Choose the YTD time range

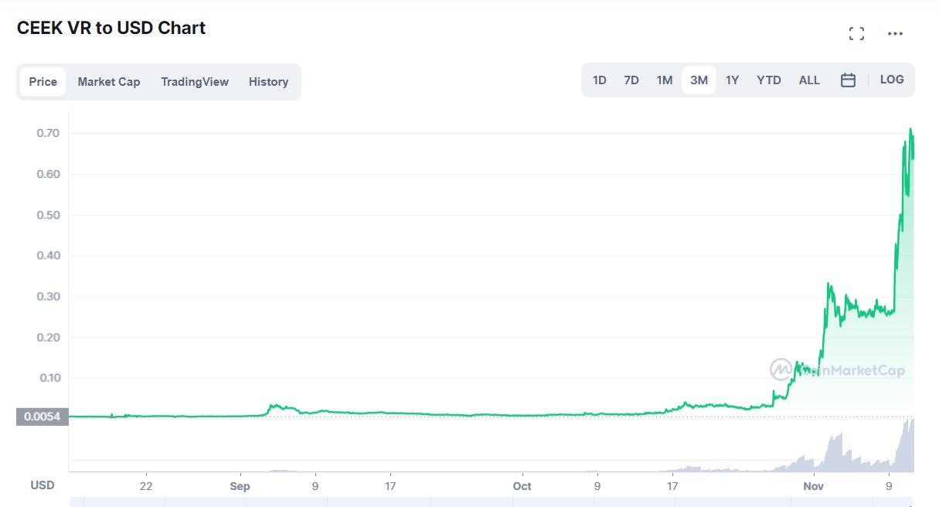(769, 80)
